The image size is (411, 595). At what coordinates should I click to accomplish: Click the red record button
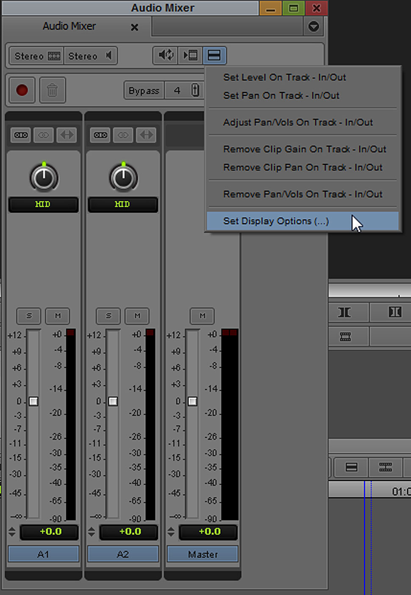tap(22, 90)
